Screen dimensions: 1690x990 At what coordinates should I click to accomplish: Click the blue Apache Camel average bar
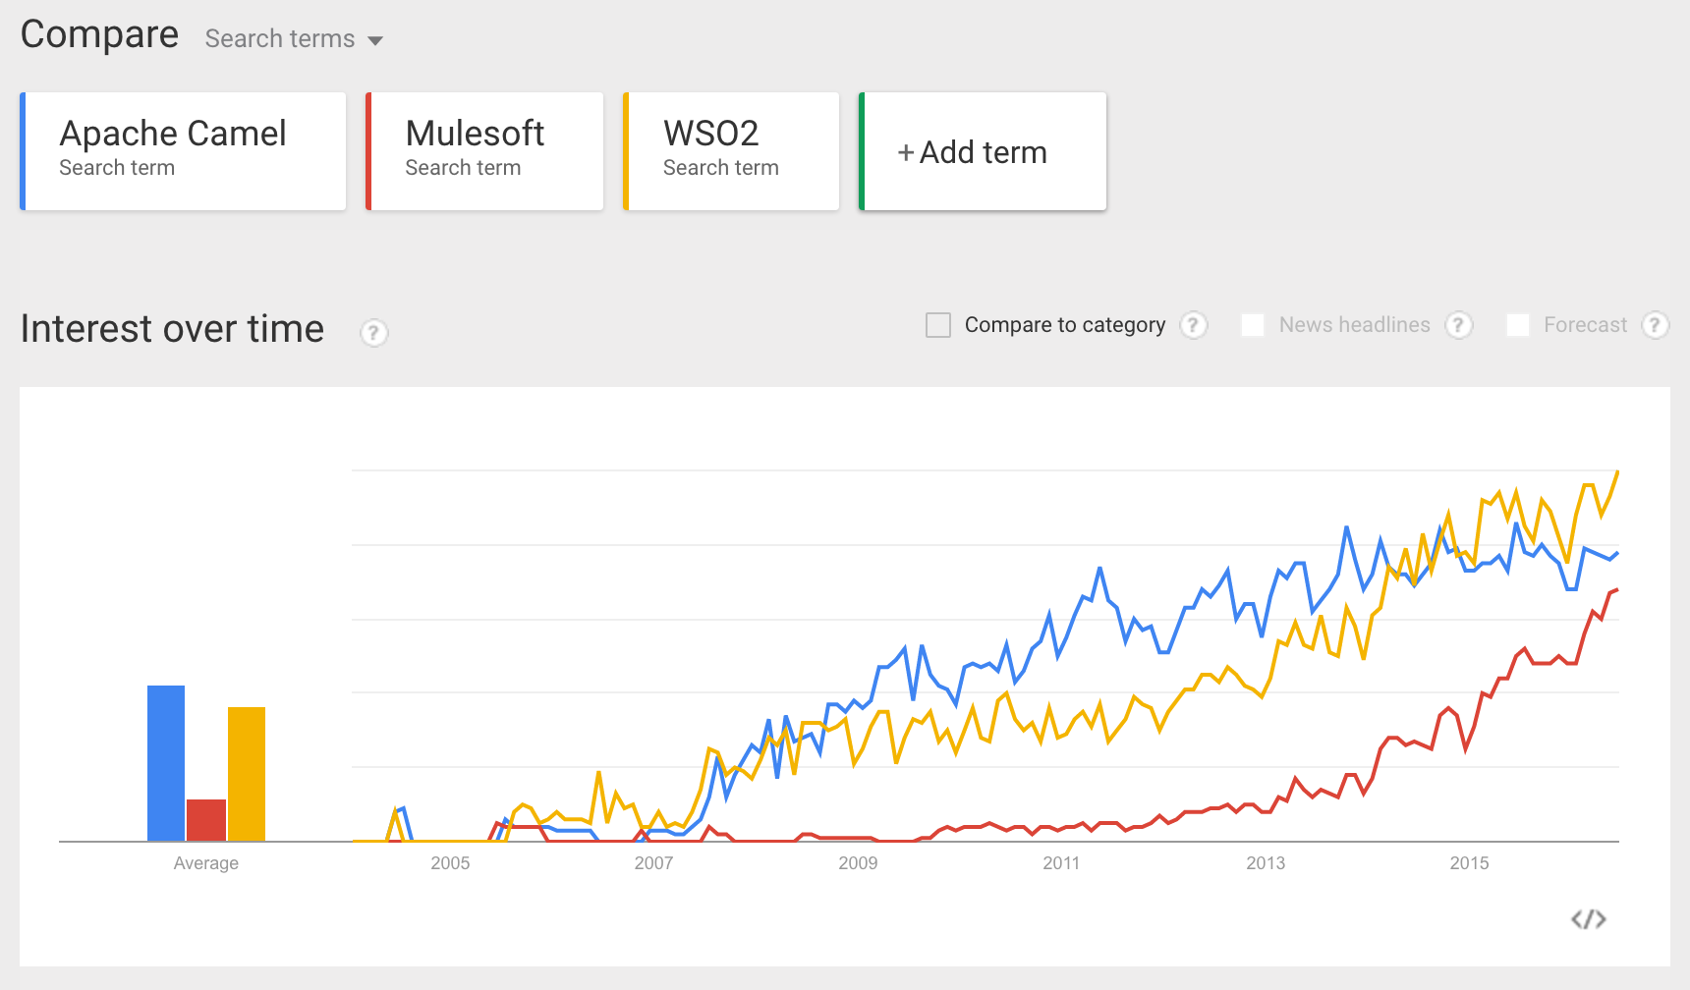[166, 762]
